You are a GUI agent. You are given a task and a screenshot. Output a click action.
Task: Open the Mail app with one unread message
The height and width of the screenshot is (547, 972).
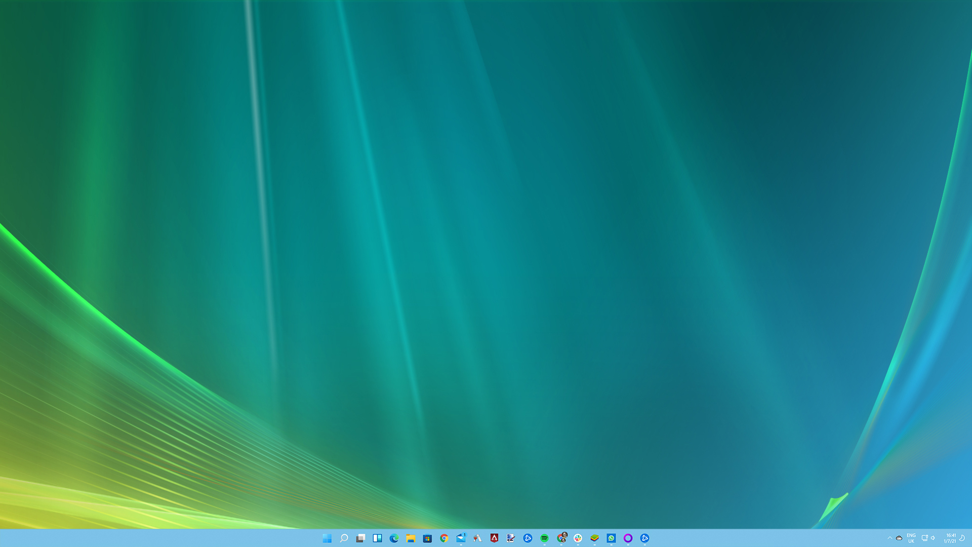461,538
